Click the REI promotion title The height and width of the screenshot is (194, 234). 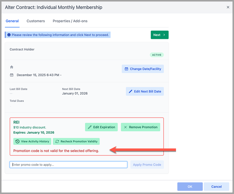[17, 122]
